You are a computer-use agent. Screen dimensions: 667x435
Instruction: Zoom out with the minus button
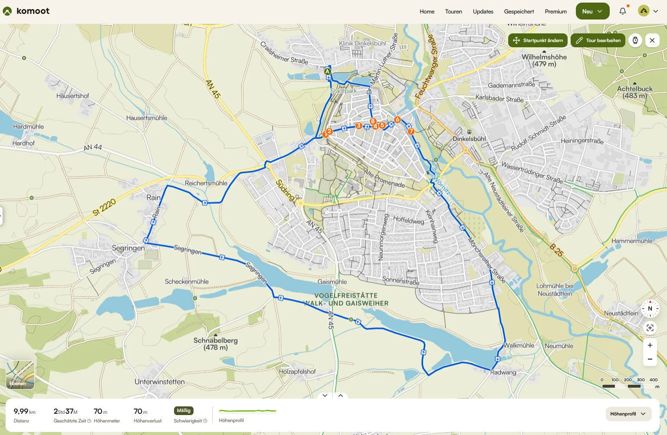coord(650,359)
